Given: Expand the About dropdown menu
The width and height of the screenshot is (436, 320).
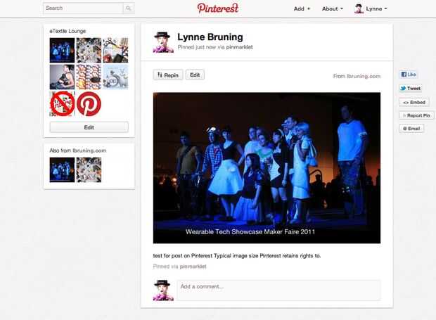Looking at the screenshot, I should pyautogui.click(x=333, y=9).
